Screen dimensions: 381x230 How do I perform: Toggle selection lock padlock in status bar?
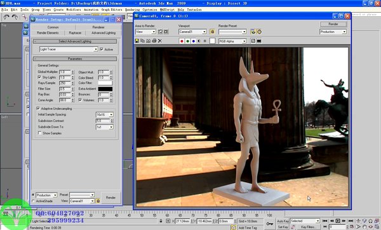[x=161, y=221]
